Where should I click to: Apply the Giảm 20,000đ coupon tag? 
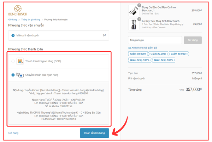click(x=158, y=54)
